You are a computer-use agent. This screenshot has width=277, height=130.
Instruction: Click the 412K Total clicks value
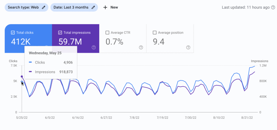[x=20, y=42]
